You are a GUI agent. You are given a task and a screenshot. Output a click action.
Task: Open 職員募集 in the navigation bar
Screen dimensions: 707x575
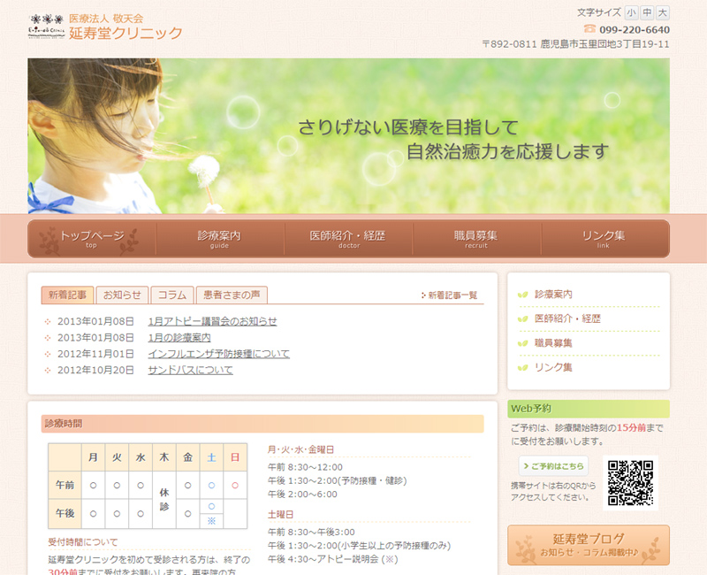coord(476,239)
